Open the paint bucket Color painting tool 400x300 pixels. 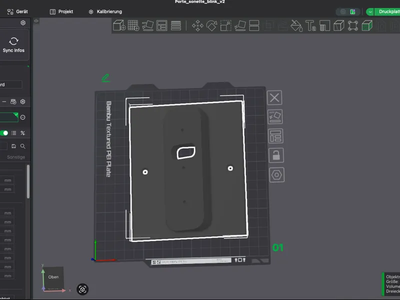pyautogui.click(x=296, y=26)
